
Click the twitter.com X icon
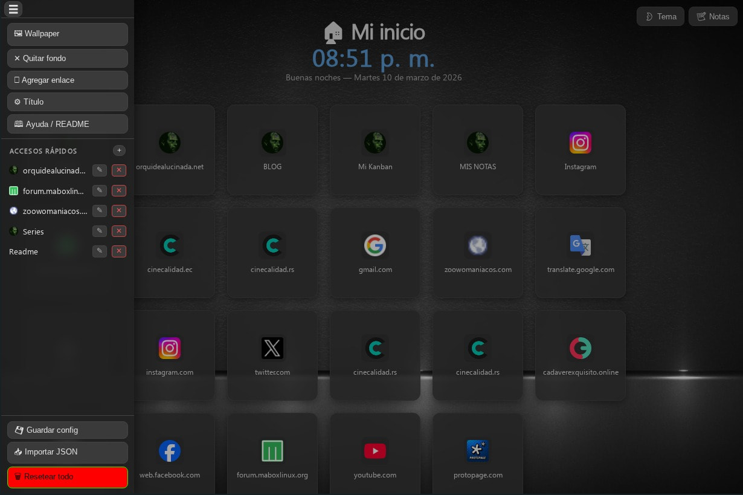coord(272,348)
